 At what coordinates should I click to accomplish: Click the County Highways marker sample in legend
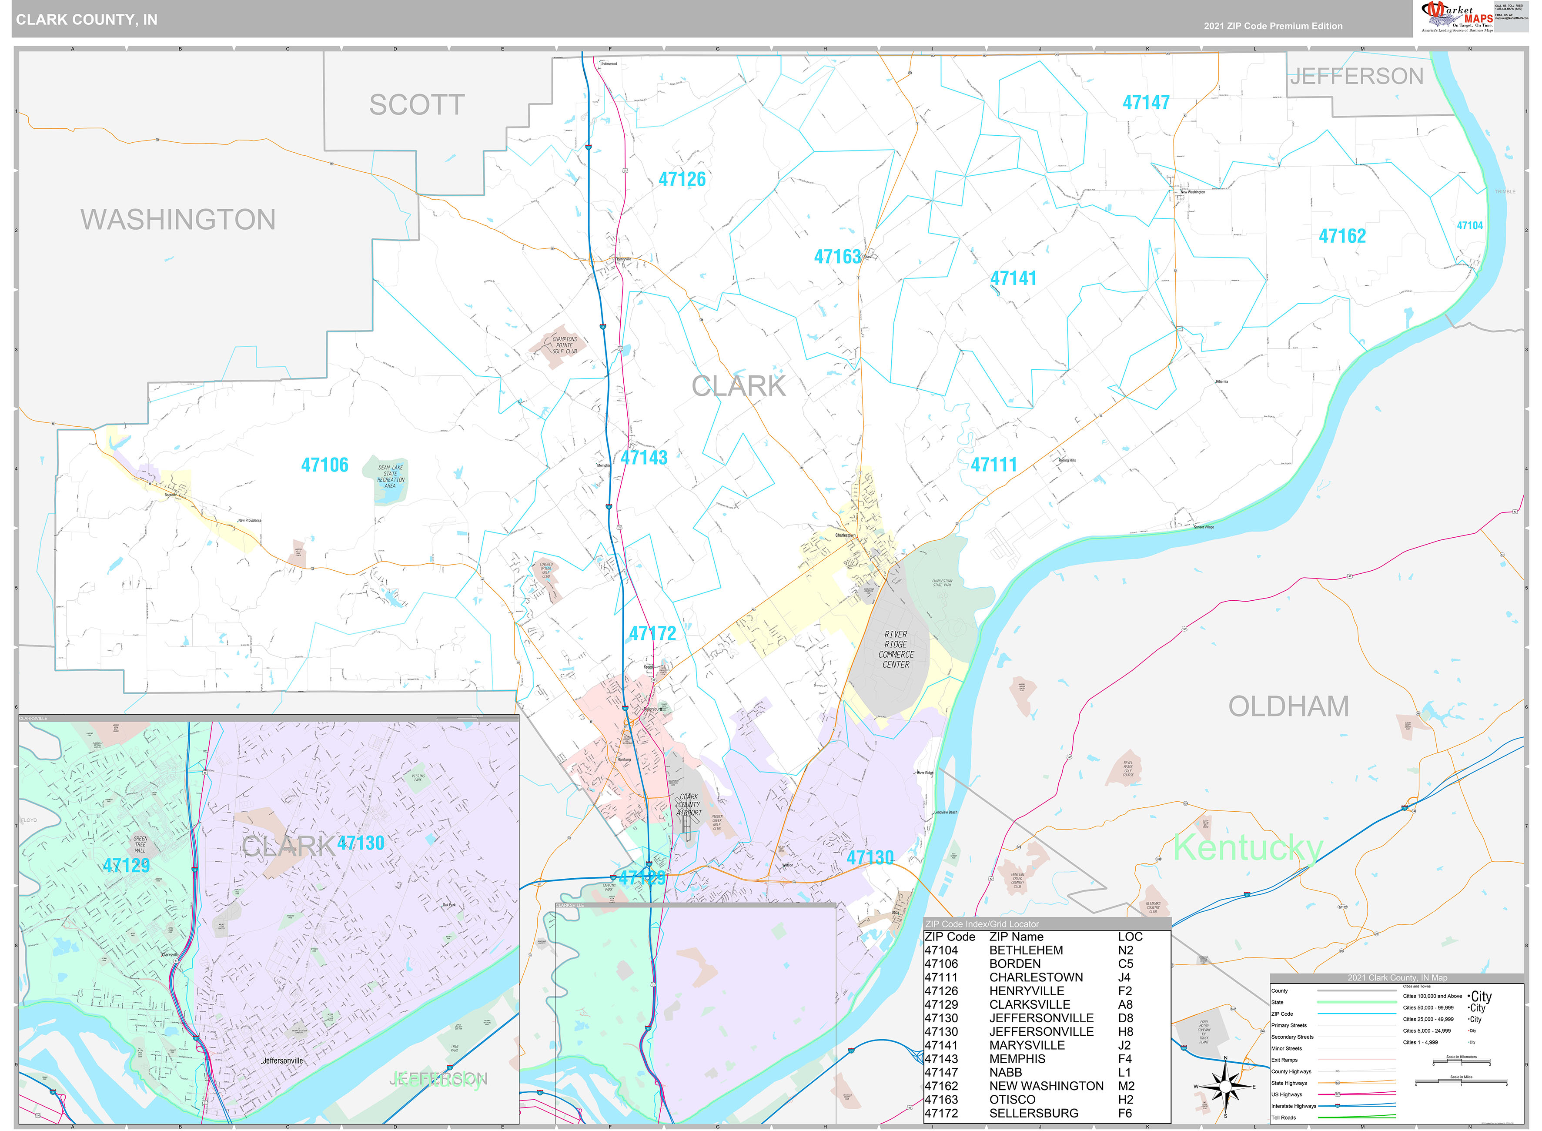(1338, 1071)
